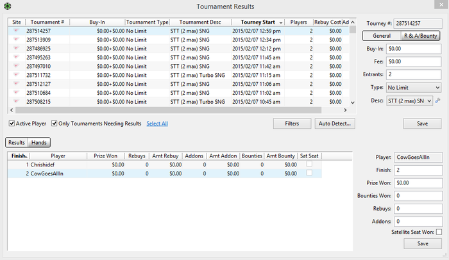The width and height of the screenshot is (449, 260).
Task: Sort by Buy-In column header
Action: (97, 22)
